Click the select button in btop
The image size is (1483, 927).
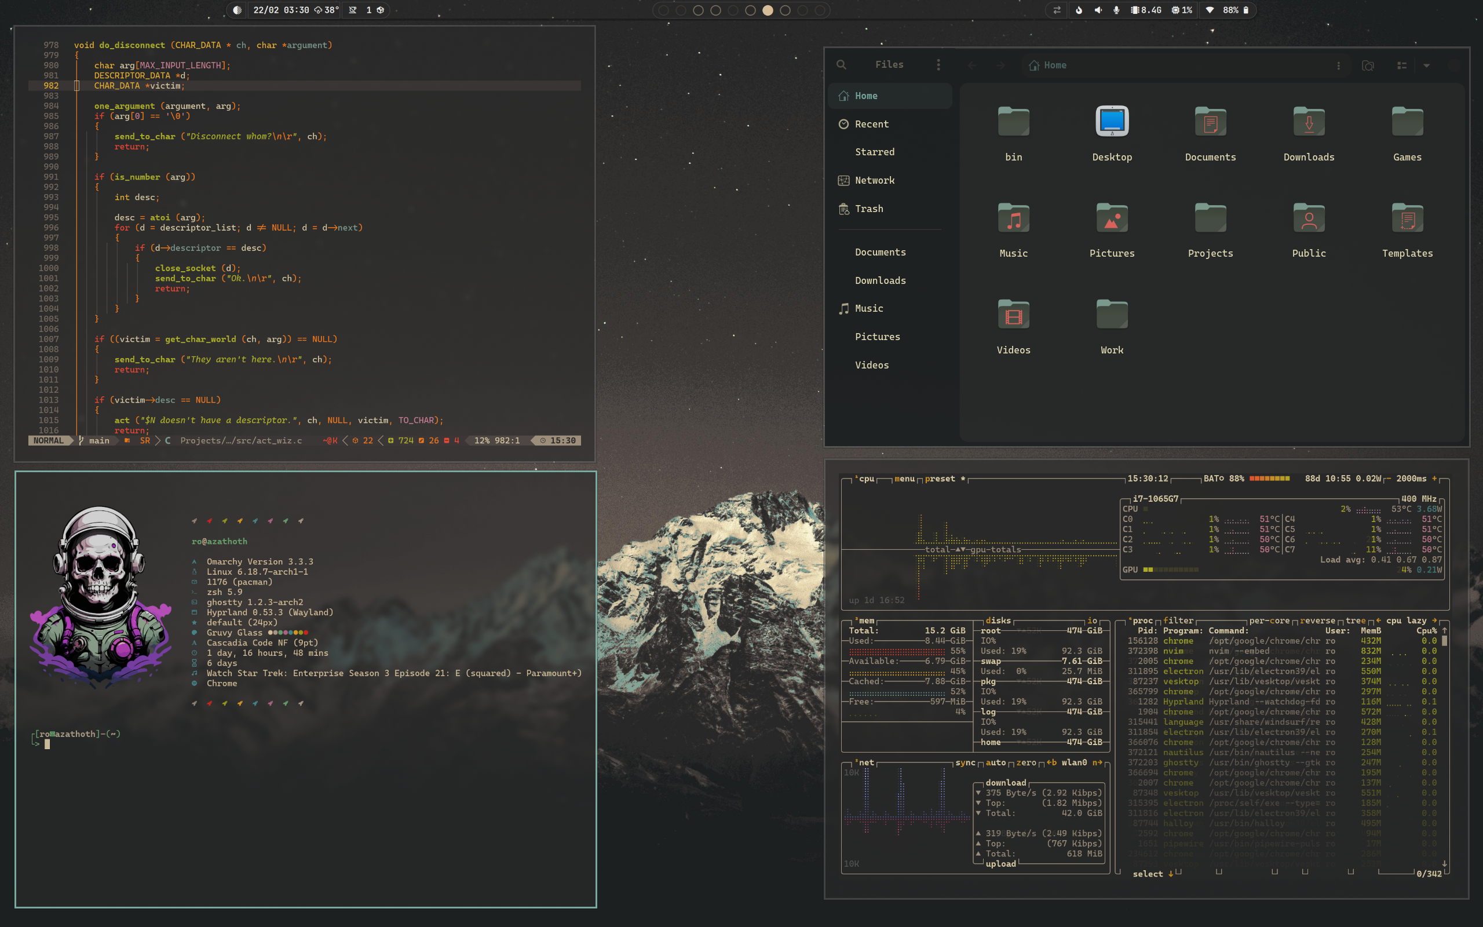pyautogui.click(x=1148, y=873)
